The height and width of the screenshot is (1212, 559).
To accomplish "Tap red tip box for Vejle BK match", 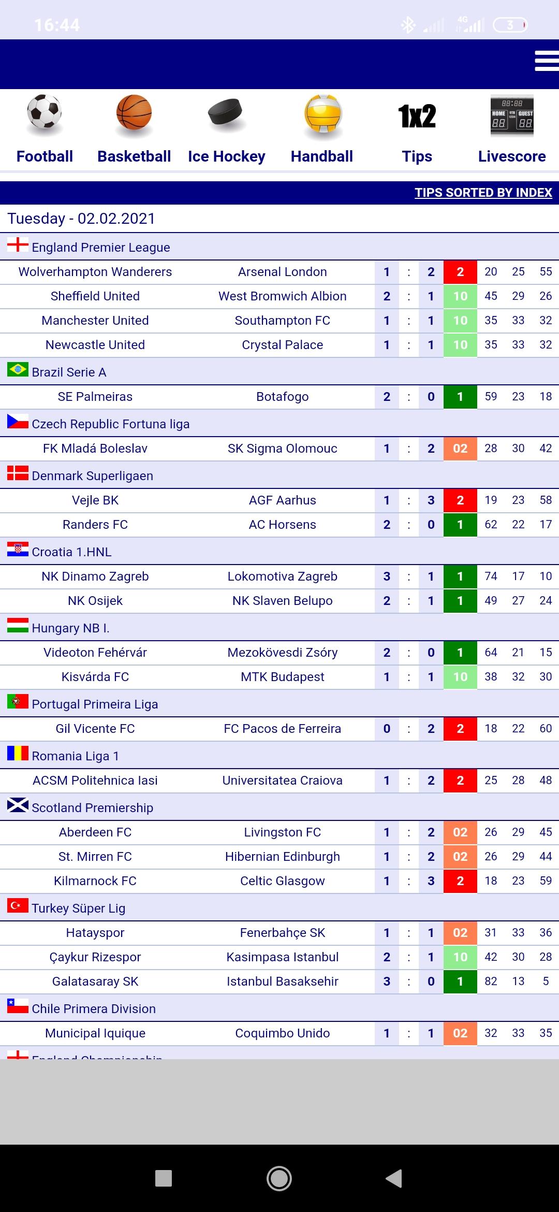I will click(460, 500).
